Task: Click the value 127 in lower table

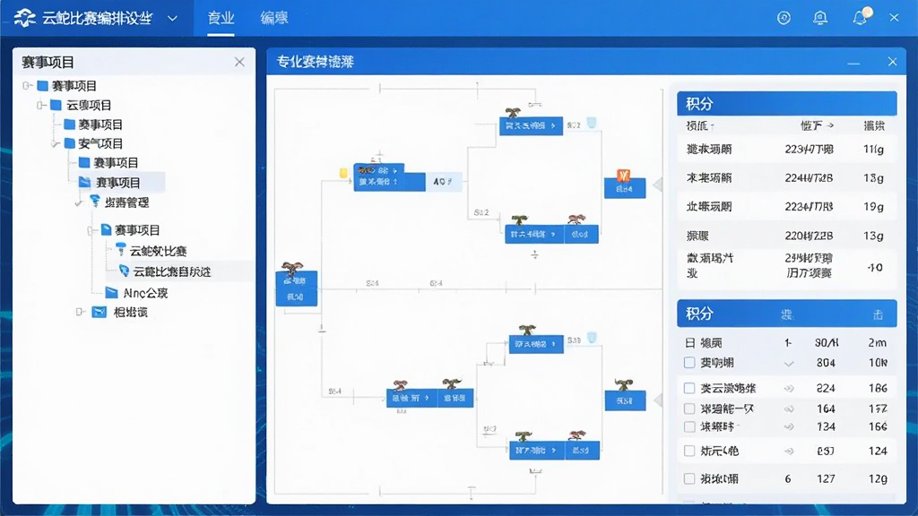Action: coord(826,478)
